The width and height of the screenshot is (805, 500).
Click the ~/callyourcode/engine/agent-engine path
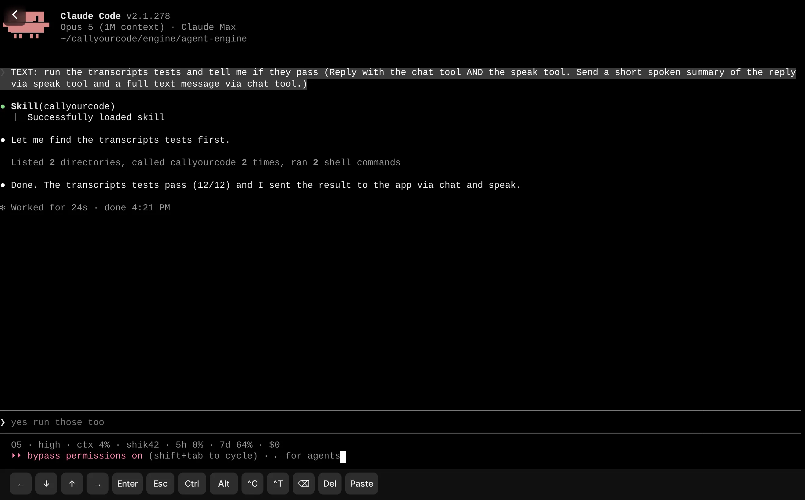coord(153,39)
